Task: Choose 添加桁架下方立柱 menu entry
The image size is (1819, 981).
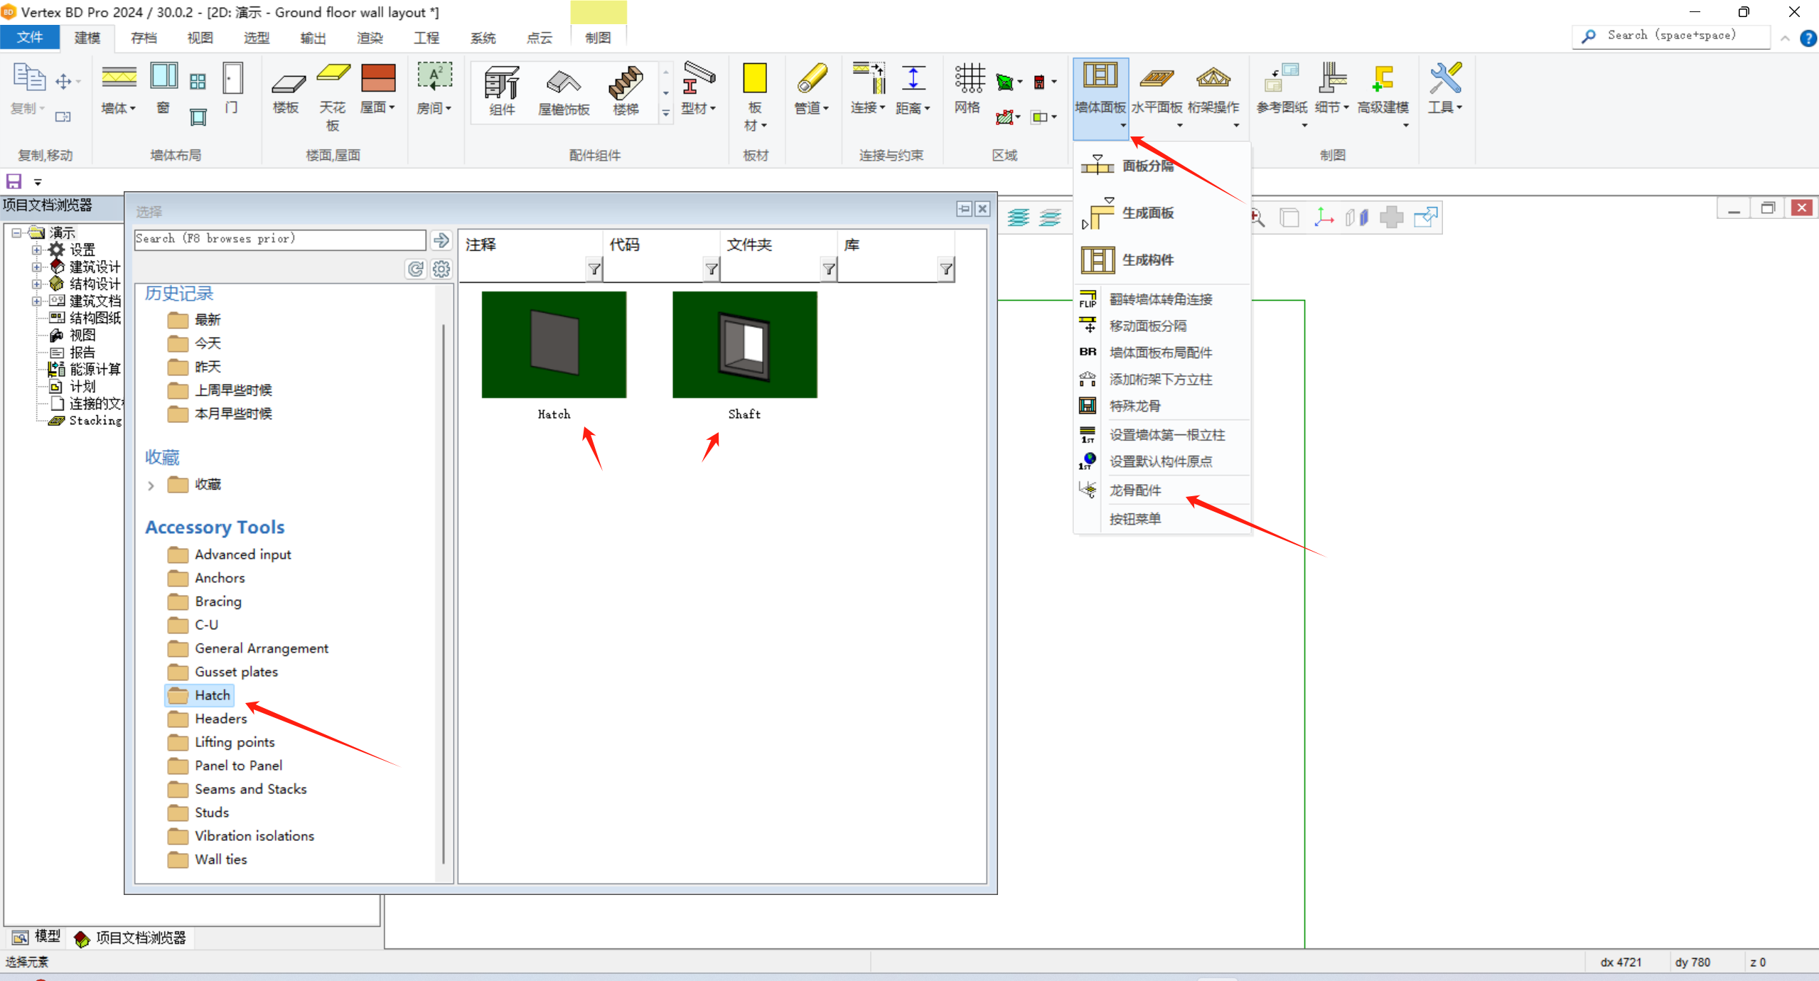Action: [x=1161, y=380]
